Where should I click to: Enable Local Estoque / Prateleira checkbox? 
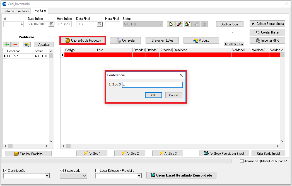[97, 170]
